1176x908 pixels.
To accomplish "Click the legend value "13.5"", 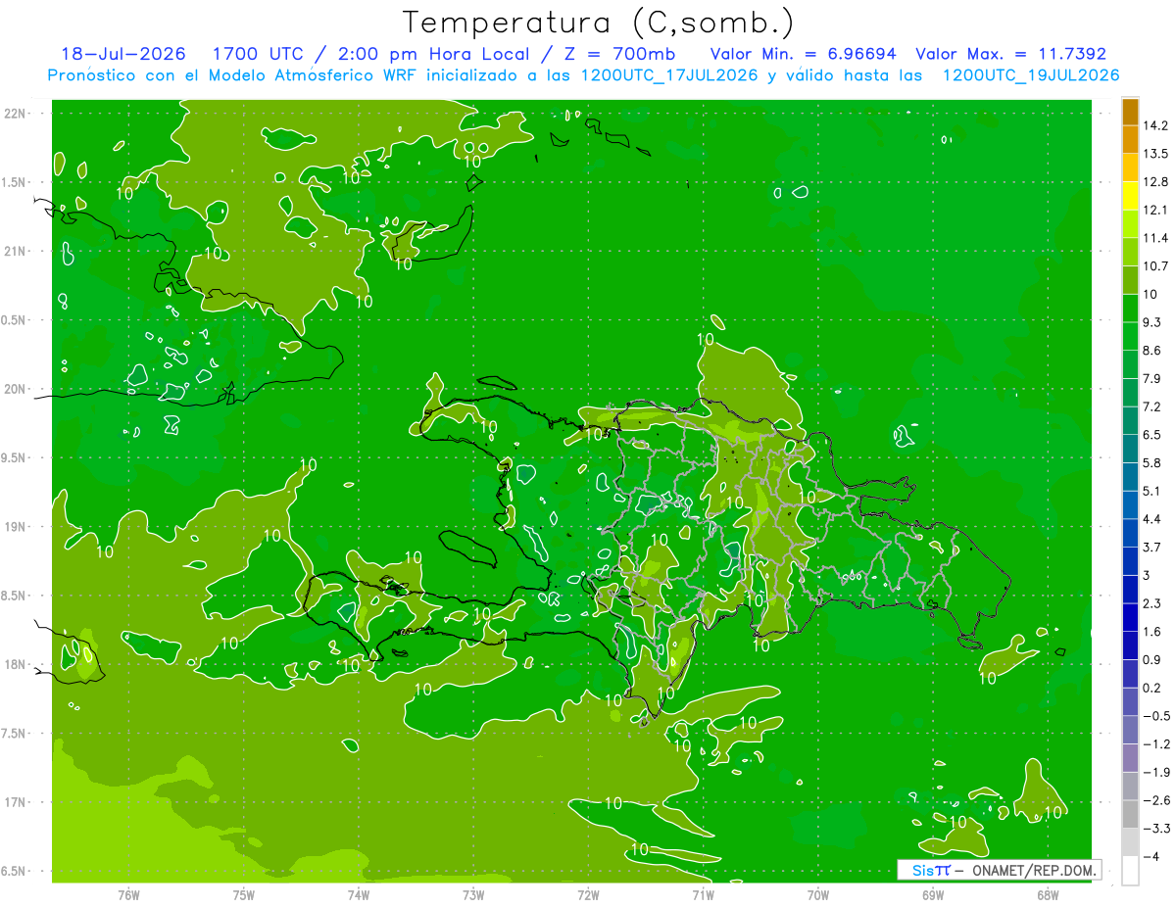I will point(1156,154).
